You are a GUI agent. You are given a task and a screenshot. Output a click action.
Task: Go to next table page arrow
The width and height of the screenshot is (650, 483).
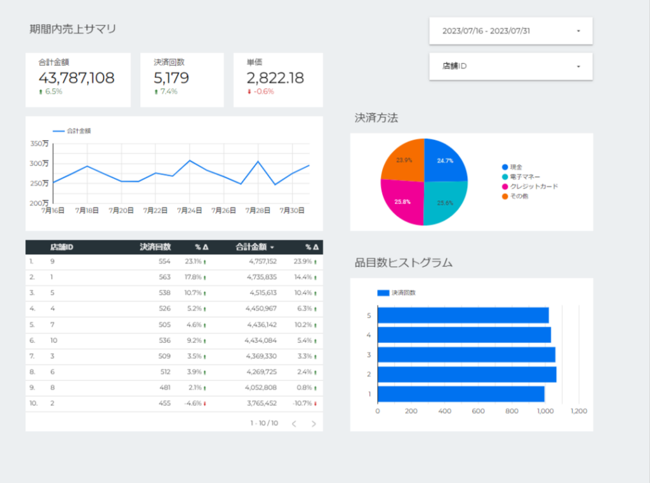click(314, 423)
